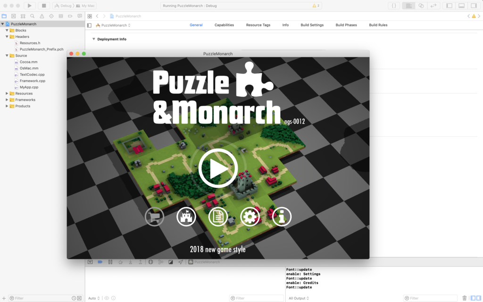Screen dimensions: 483x302
Task: Show the Symbol navigator
Action: tap(23, 16)
